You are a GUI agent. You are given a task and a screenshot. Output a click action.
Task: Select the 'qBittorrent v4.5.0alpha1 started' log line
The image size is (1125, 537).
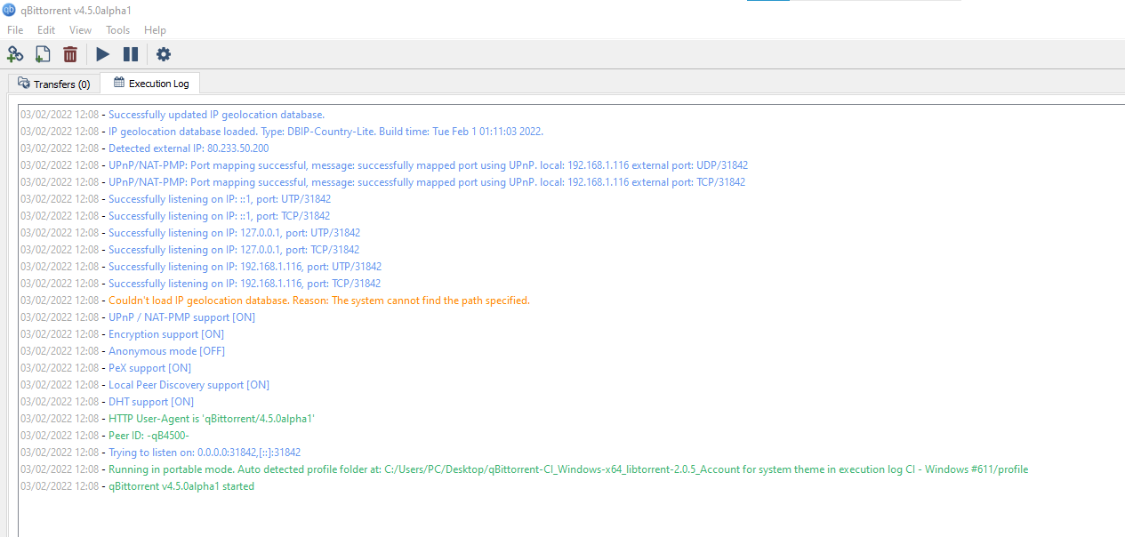[x=181, y=485]
